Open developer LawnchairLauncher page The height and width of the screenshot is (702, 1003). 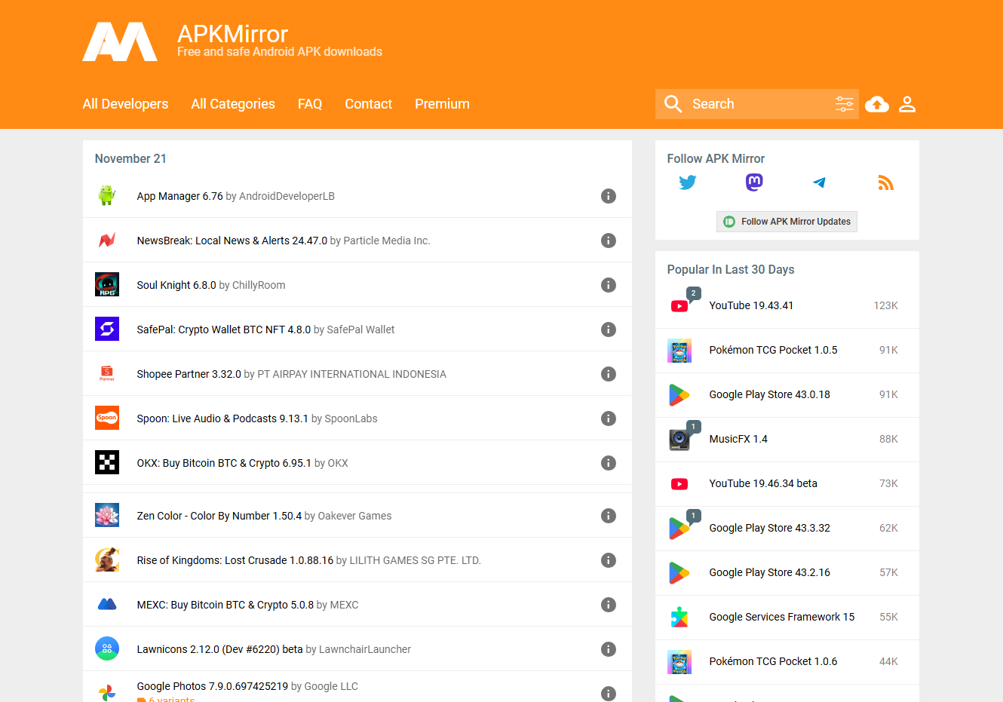coord(365,649)
